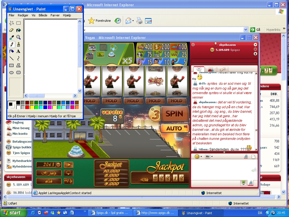
Task: Pick the Magnifier tool in Paint
Action: [18, 37]
